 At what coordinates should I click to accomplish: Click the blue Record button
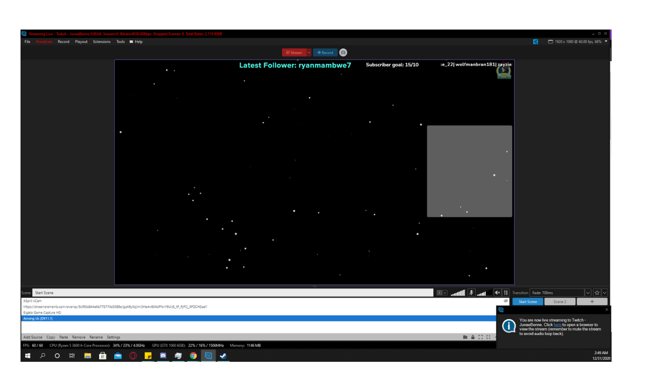click(x=325, y=52)
